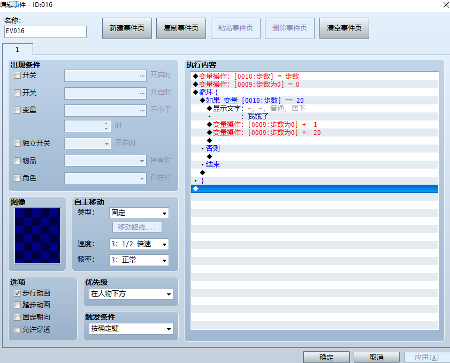This screenshot has height=363, width=450.
Task: Check the 固定朝向 option
Action: [x=18, y=317]
